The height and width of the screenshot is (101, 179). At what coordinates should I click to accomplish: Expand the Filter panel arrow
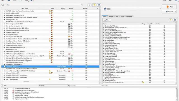pyautogui.click(x=2, y=86)
